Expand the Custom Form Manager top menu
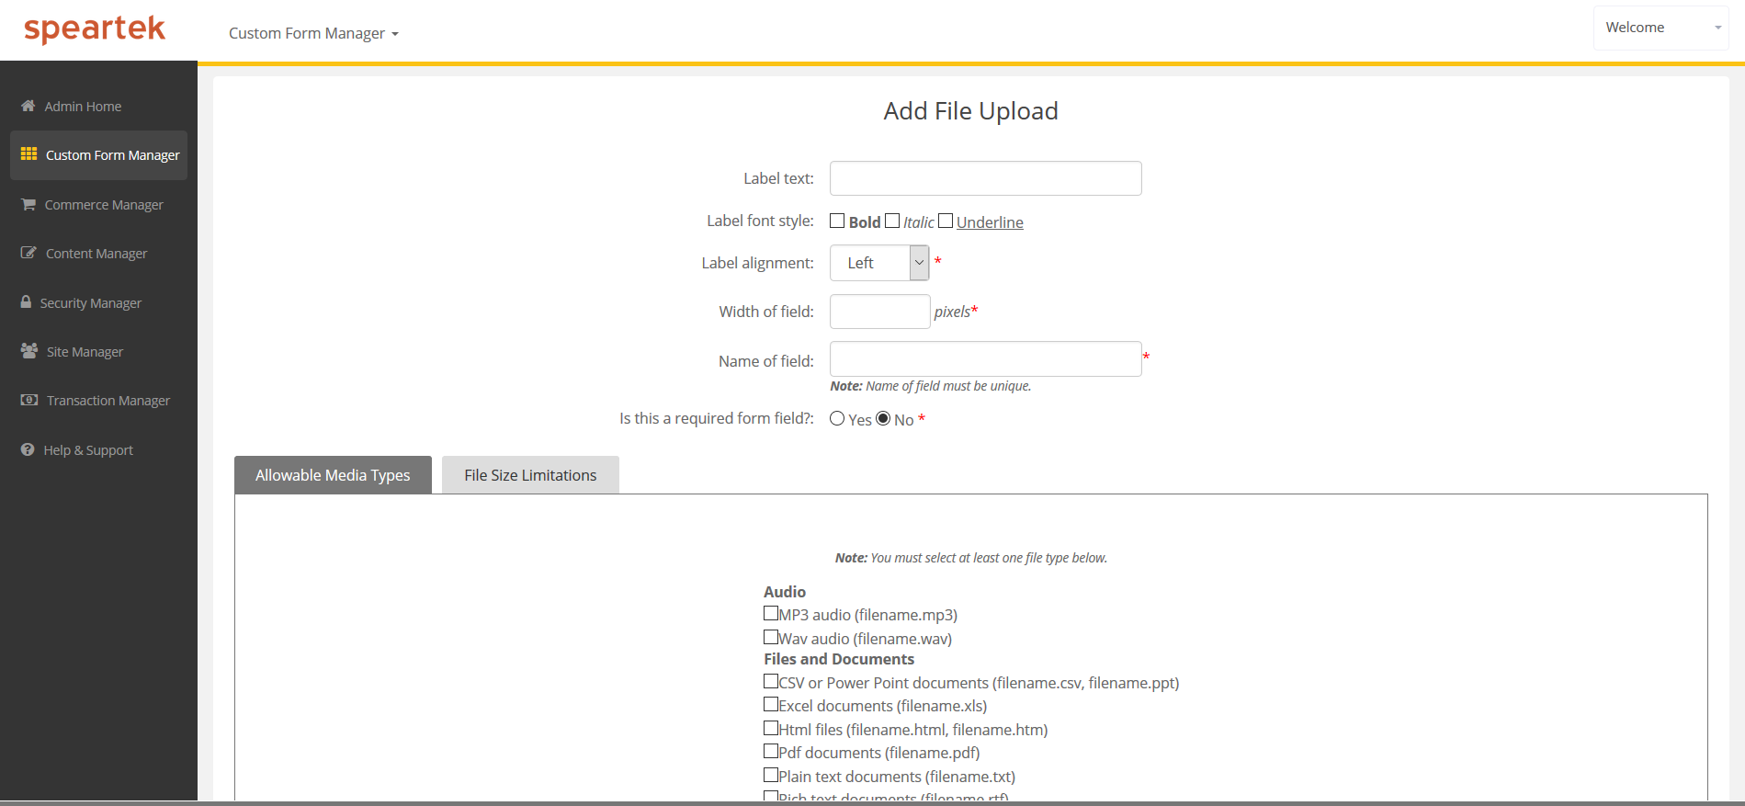 tap(313, 33)
